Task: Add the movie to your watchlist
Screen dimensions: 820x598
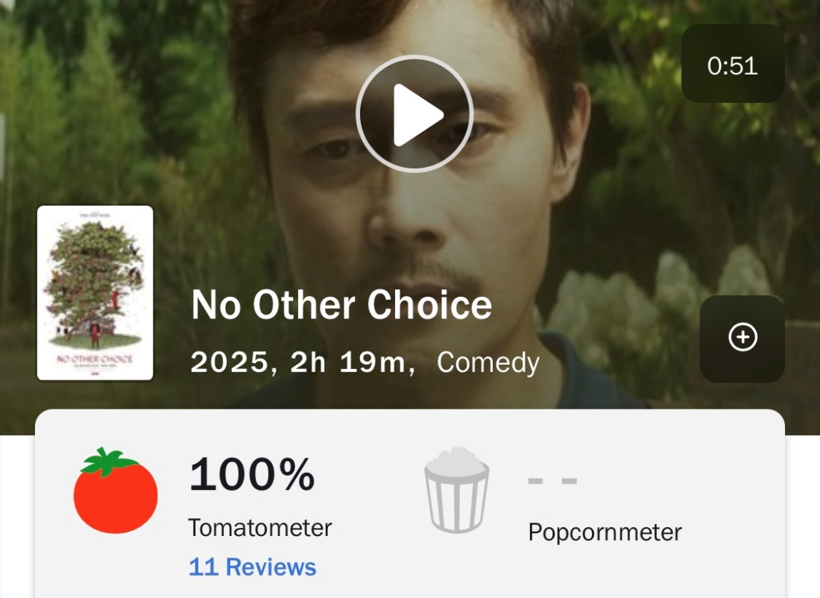Action: [x=742, y=338]
